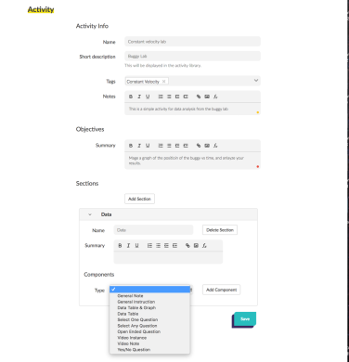Insert image in the Notes editor
The width and height of the screenshot is (349, 362).
click(207, 97)
